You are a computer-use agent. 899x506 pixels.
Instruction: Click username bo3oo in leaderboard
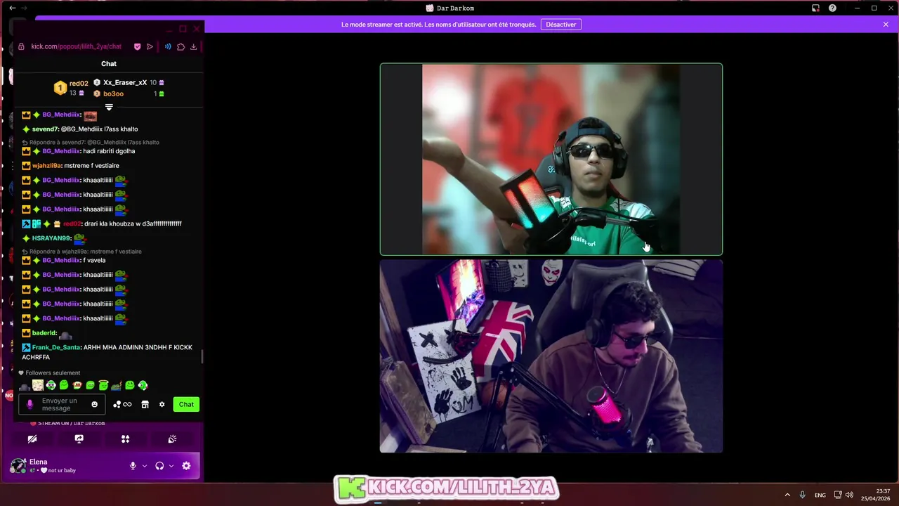pos(113,93)
